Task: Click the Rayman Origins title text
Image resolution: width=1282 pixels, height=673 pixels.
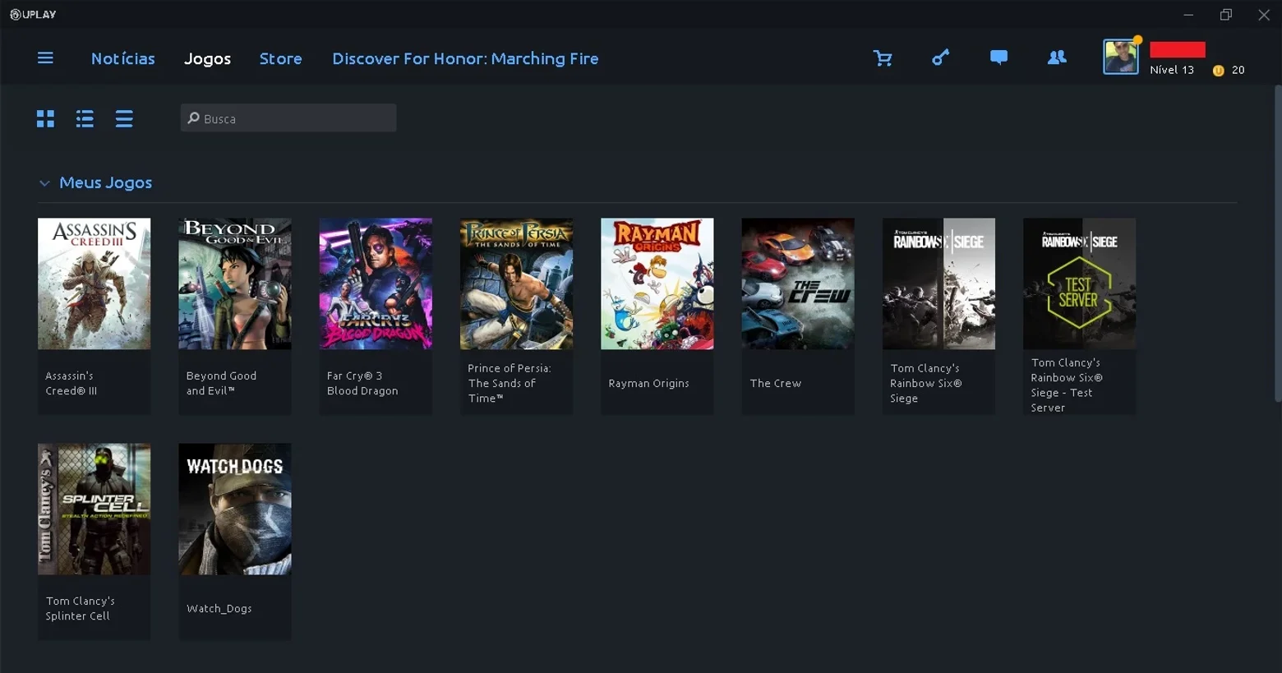Action: tap(648, 384)
